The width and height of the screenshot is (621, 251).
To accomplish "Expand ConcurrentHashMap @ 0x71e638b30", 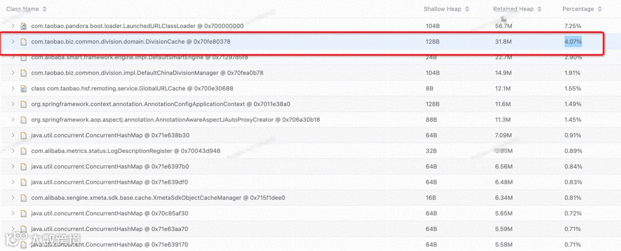I will pyautogui.click(x=13, y=136).
